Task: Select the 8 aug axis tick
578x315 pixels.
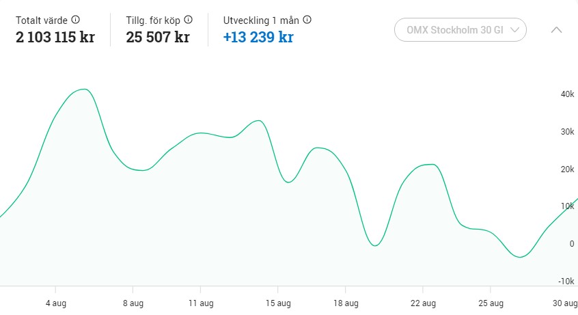Action: pos(133,303)
